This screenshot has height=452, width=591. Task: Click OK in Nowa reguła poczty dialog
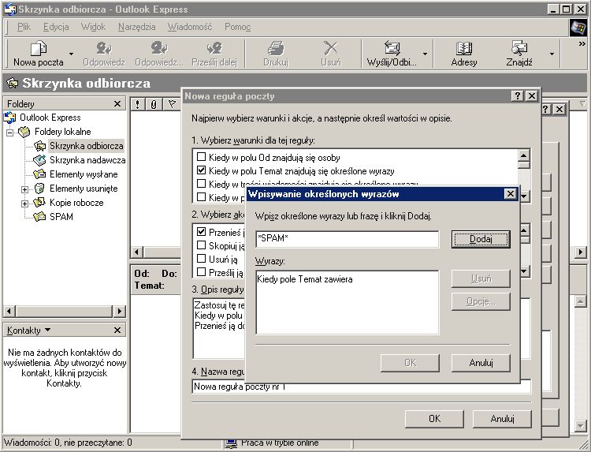[434, 418]
